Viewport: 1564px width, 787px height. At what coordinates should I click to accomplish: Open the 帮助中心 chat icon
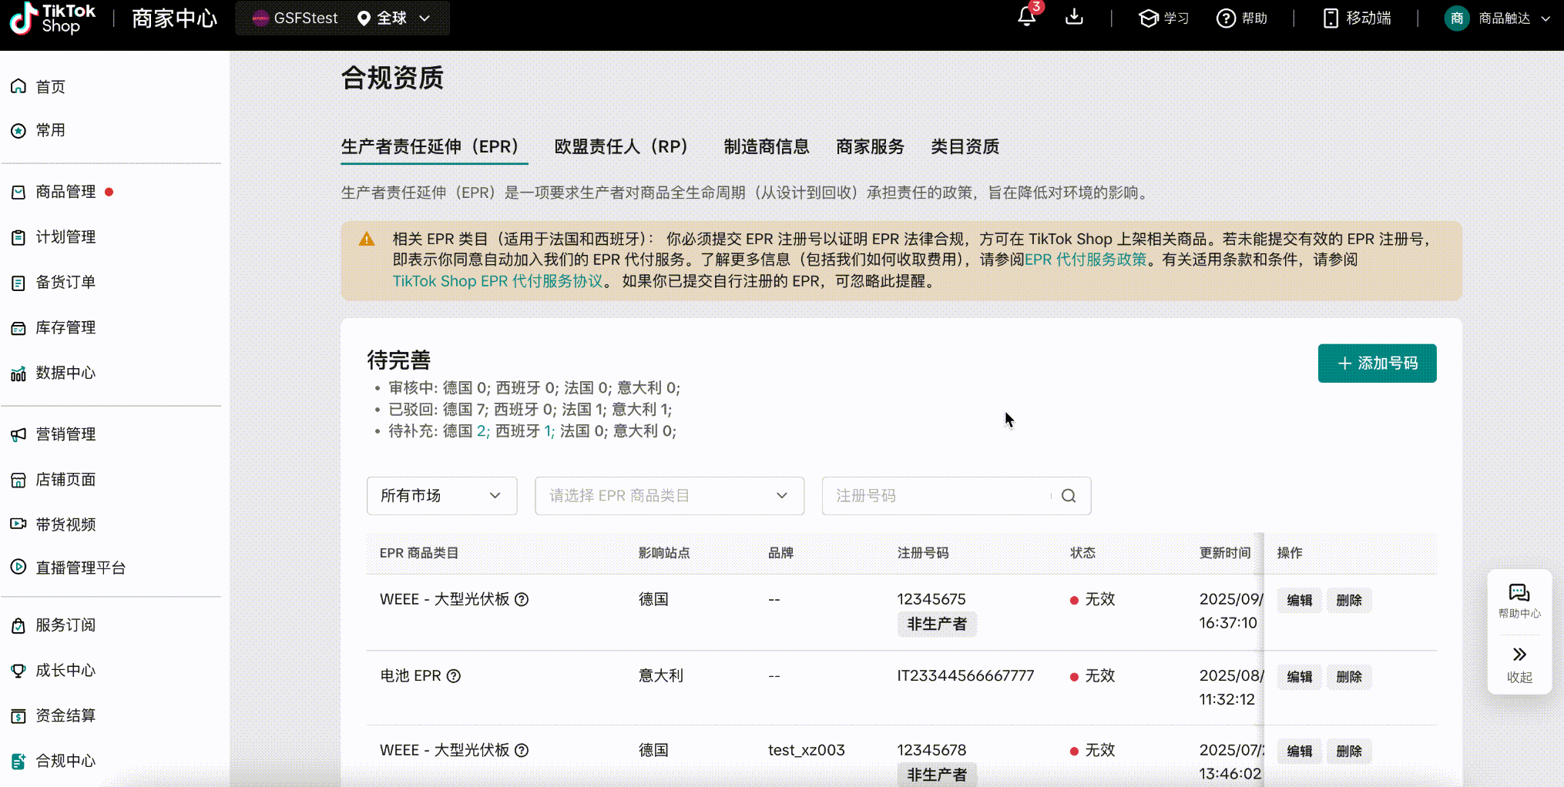1519,593
